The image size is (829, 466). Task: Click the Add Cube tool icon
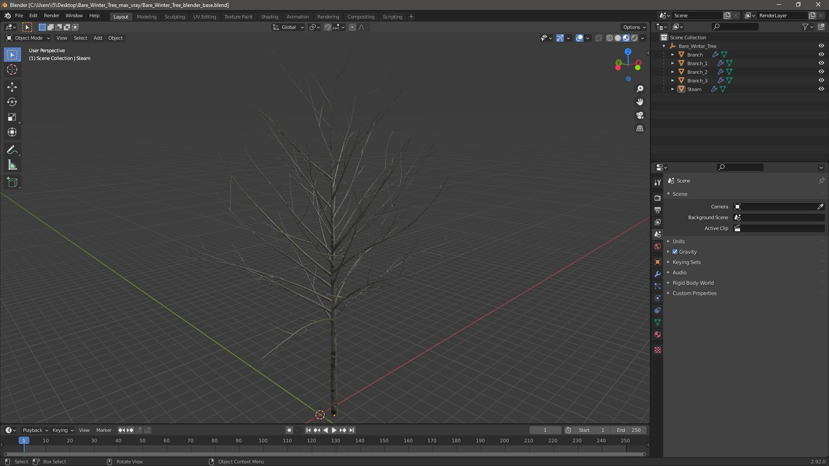point(12,183)
